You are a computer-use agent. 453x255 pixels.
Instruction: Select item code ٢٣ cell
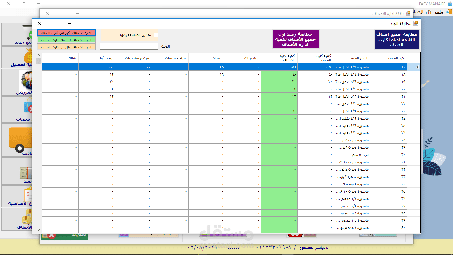[x=388, y=111]
